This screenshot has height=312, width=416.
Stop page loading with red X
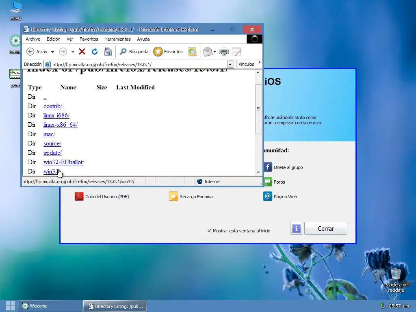click(82, 52)
